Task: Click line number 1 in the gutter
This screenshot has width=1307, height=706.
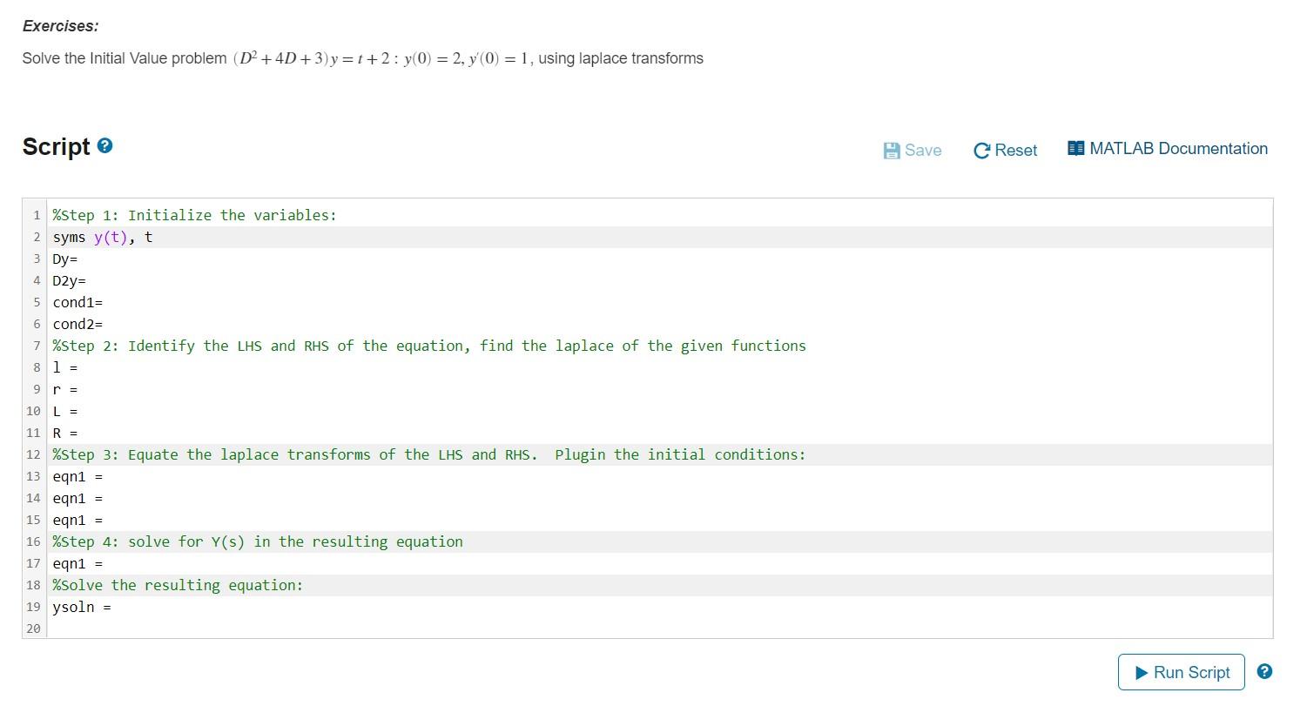Action: [36, 215]
